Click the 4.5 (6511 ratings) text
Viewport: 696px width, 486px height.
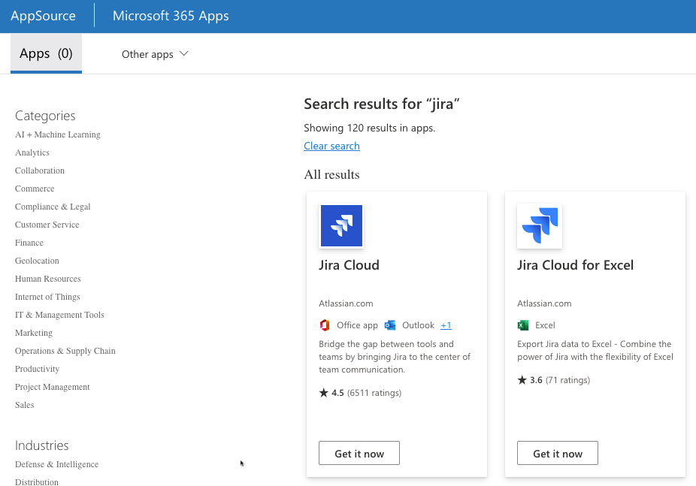coord(367,393)
